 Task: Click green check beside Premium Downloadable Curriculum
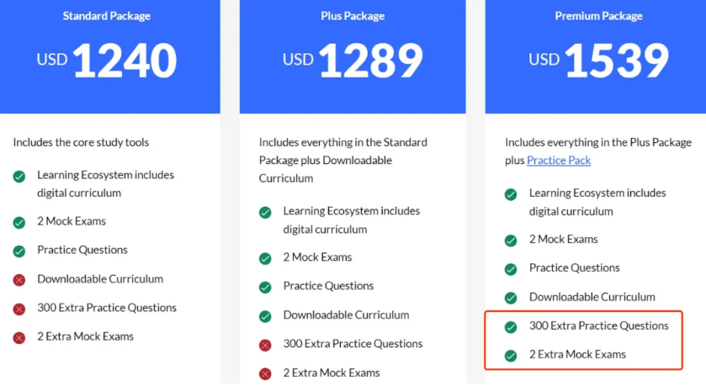[511, 298]
